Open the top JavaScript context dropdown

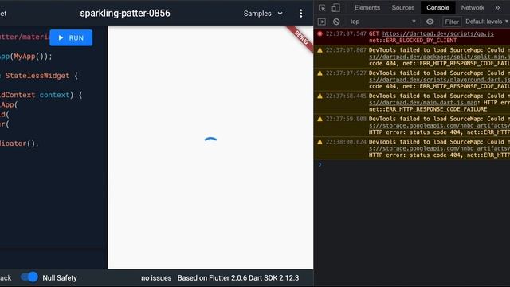pyautogui.click(x=382, y=22)
